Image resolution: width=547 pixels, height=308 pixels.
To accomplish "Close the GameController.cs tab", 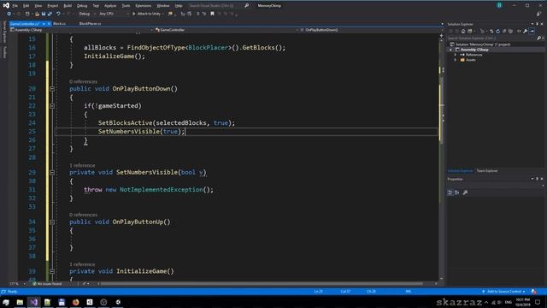I will click(49, 24).
